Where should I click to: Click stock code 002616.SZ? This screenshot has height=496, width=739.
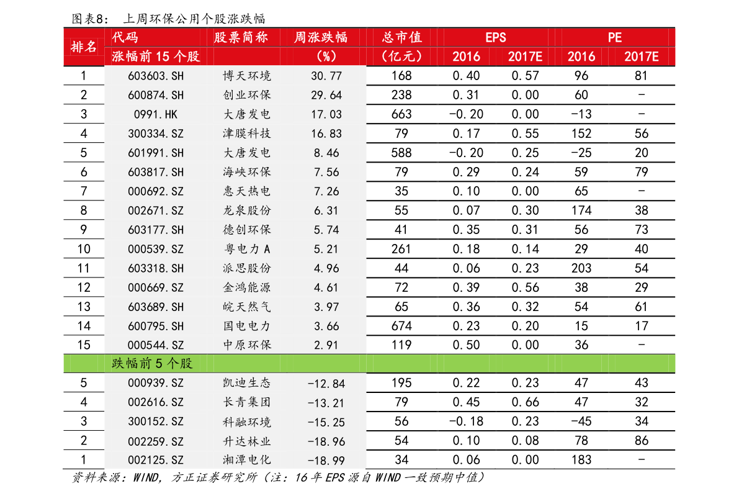point(156,403)
